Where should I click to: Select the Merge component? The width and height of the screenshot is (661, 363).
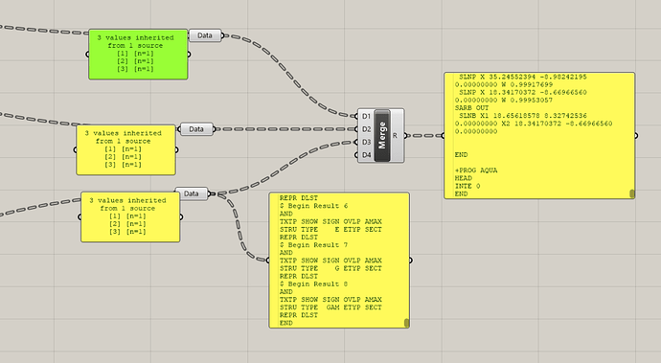tap(382, 135)
